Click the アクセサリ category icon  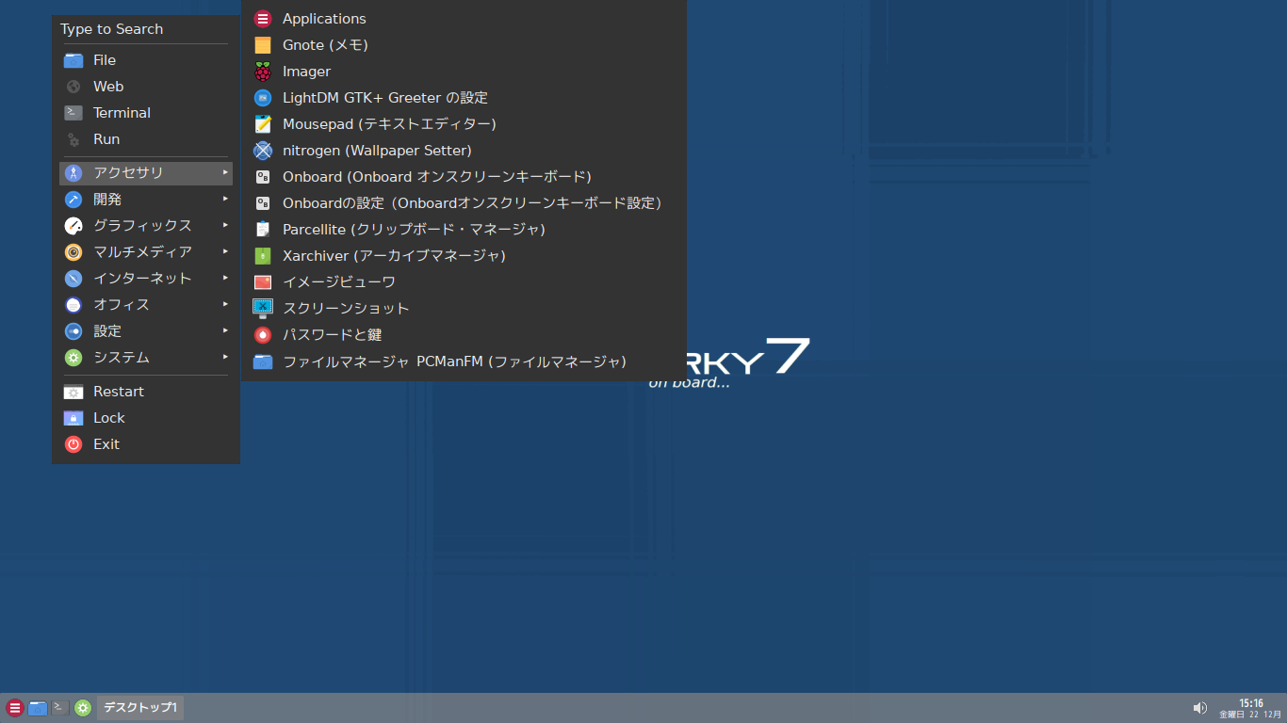point(73,173)
